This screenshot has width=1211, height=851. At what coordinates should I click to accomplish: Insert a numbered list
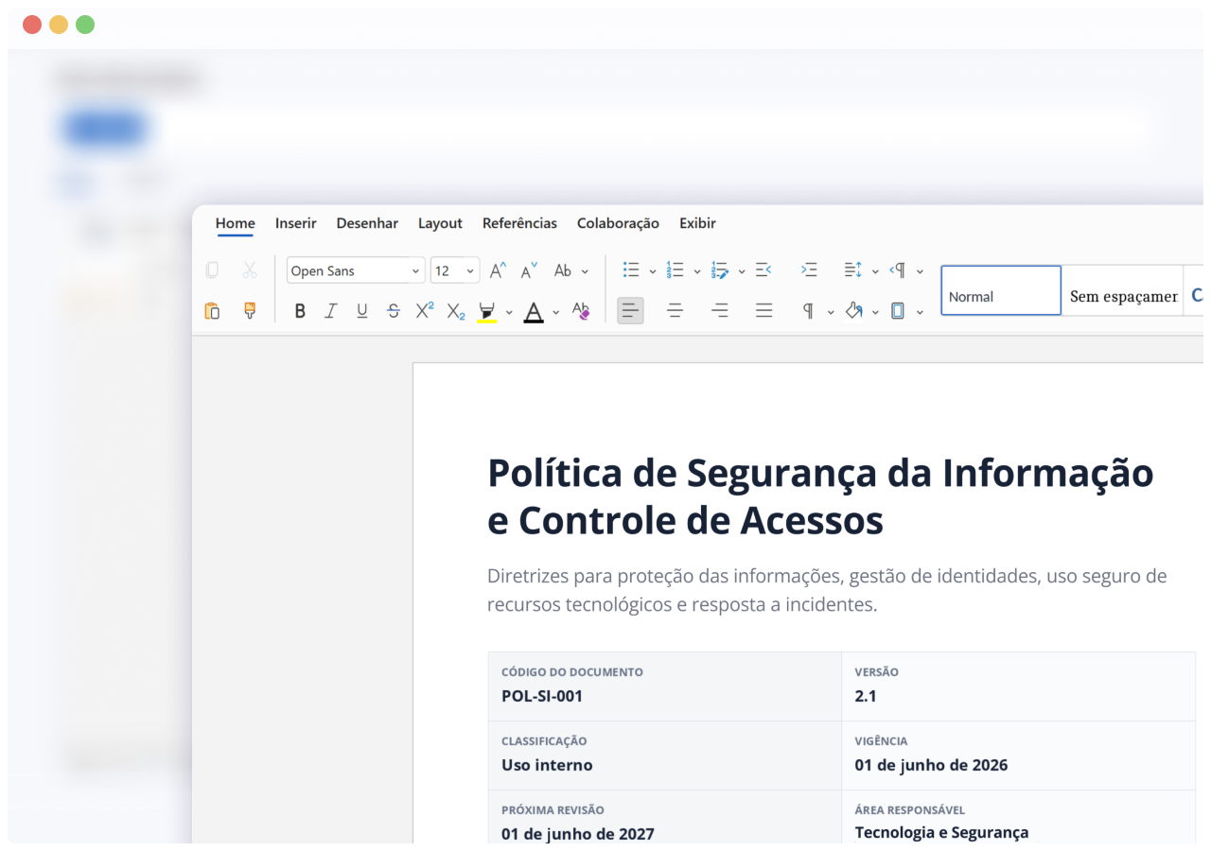(x=676, y=270)
